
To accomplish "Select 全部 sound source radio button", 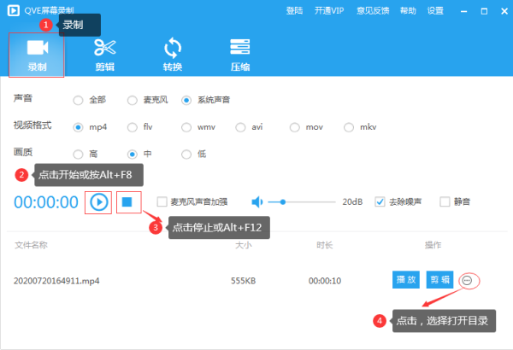I will pyautogui.click(x=78, y=100).
